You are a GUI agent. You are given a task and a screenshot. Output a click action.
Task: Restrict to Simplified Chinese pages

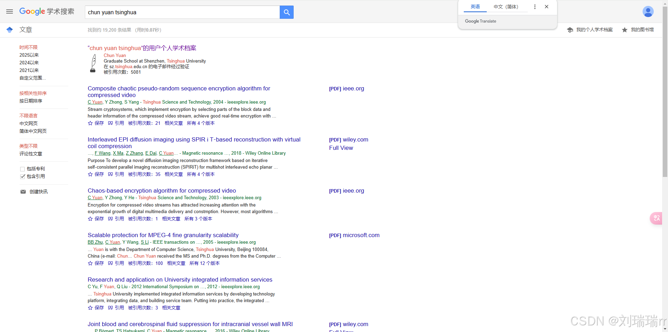tap(33, 131)
